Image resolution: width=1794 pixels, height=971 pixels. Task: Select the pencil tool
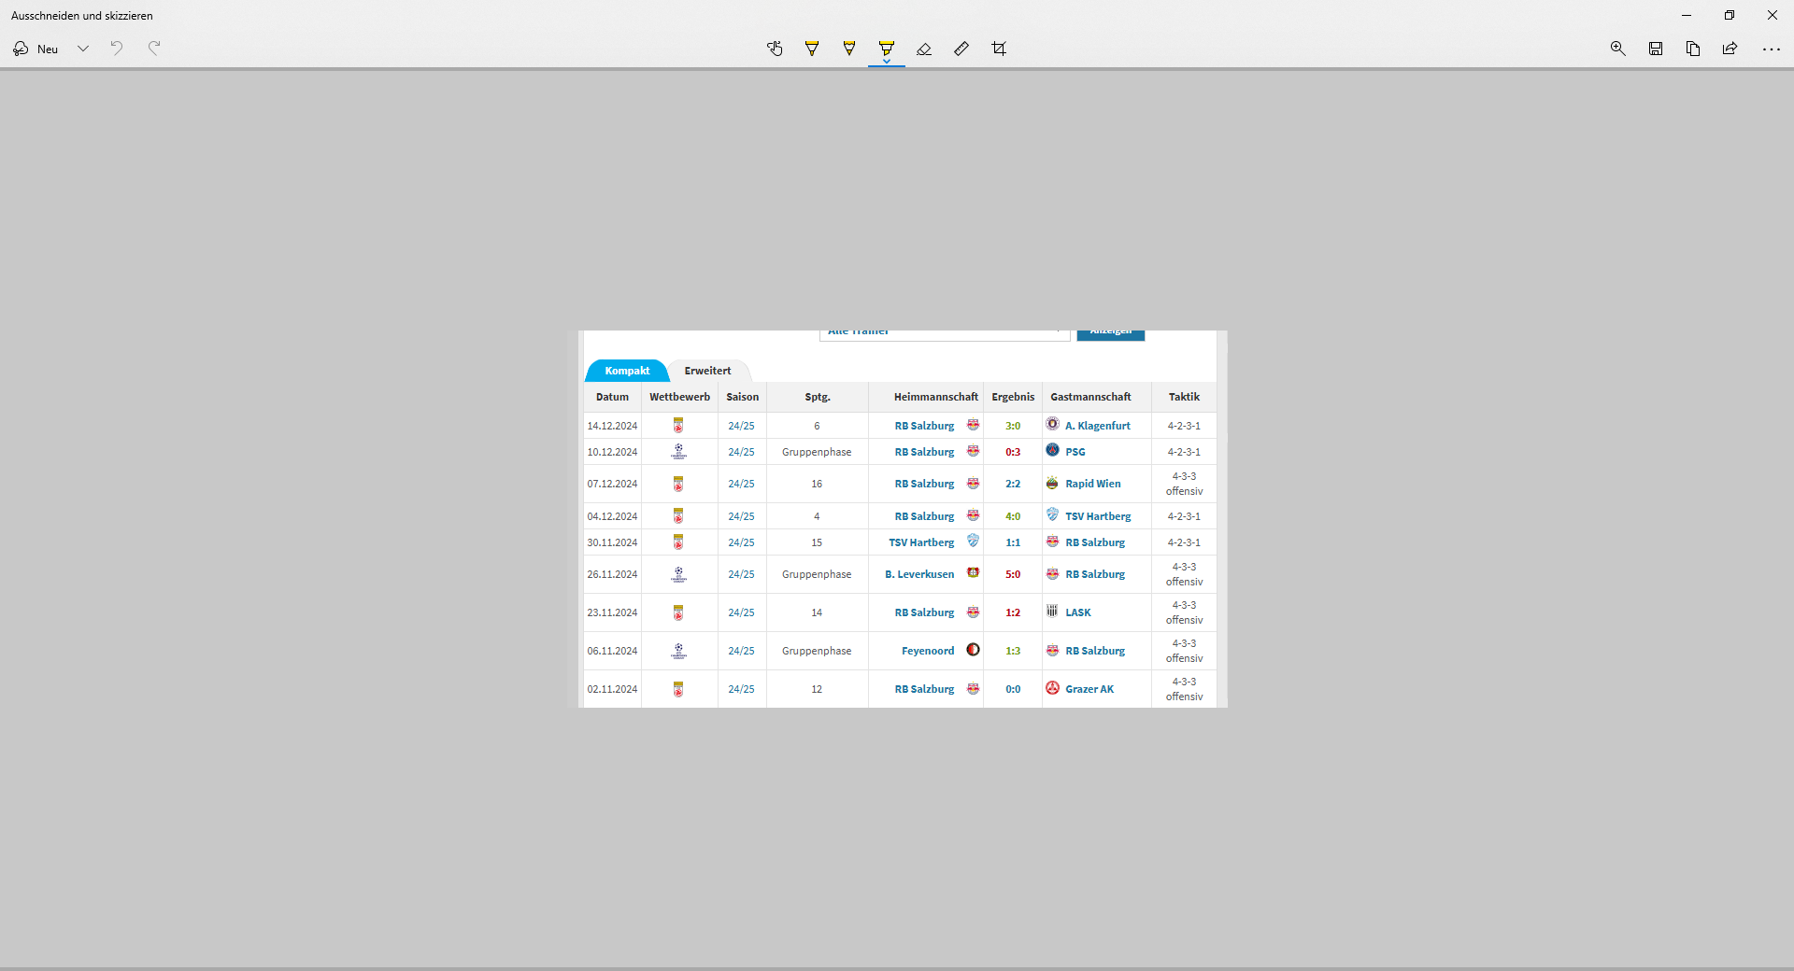pos(849,49)
